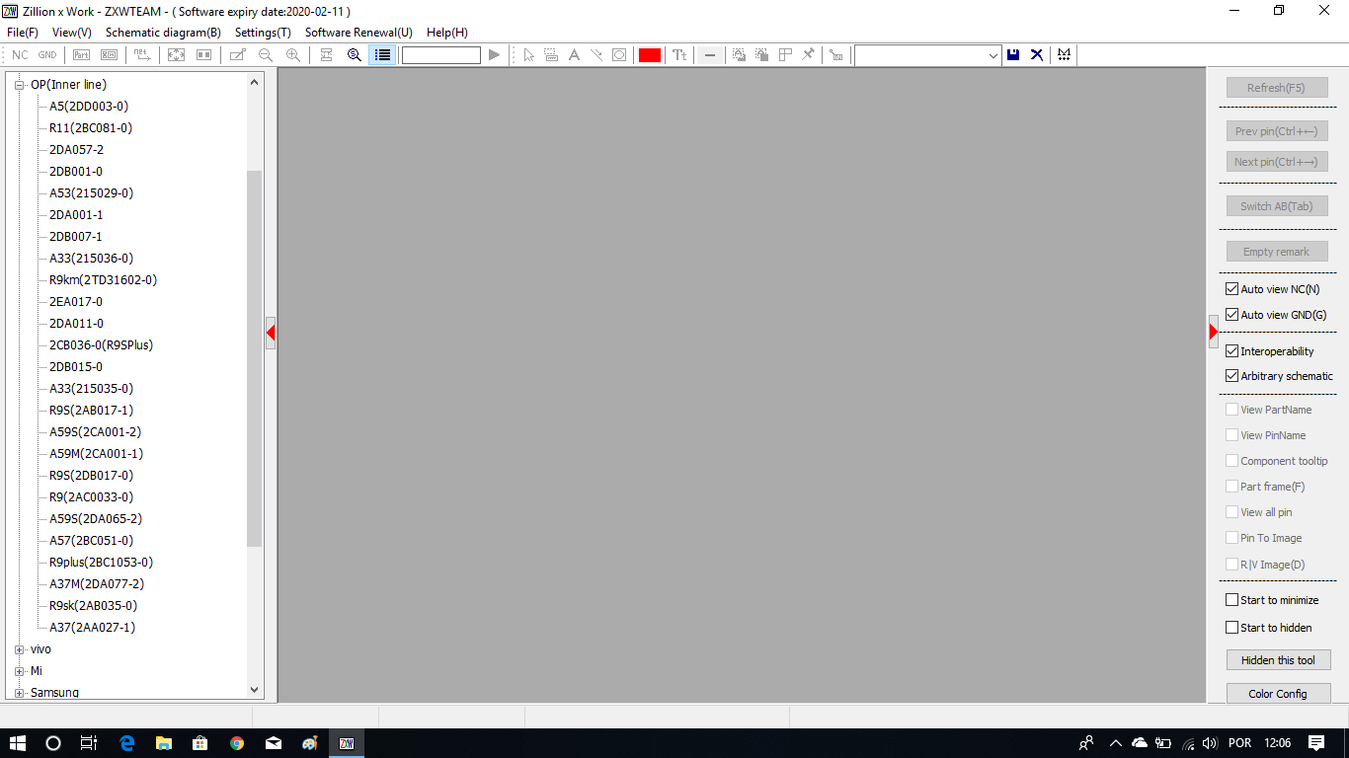This screenshot has height=758, width=1349.
Task: Click the zoom out magnifier icon
Action: 266,55
